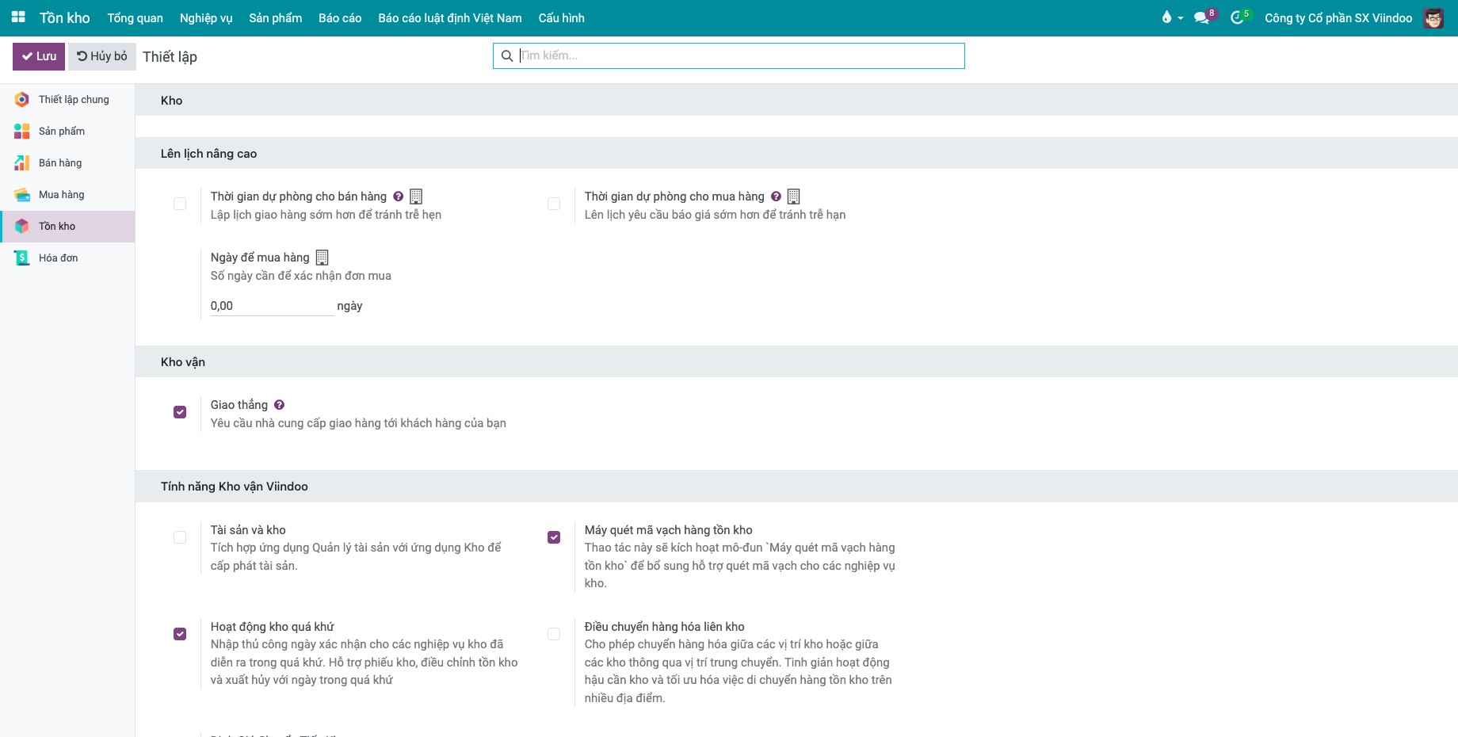Click the user avatar picture
This screenshot has width=1458, height=737.
pos(1433,17)
